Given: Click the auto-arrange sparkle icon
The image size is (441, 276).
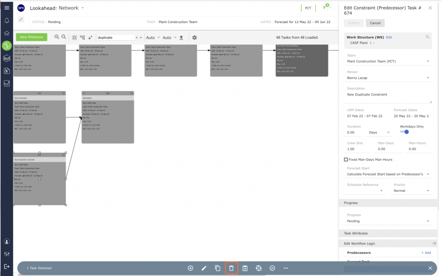Looking at the screenshot, I should (90, 37).
